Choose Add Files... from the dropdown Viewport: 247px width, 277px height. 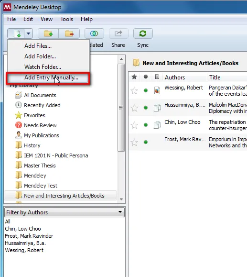(x=49, y=46)
